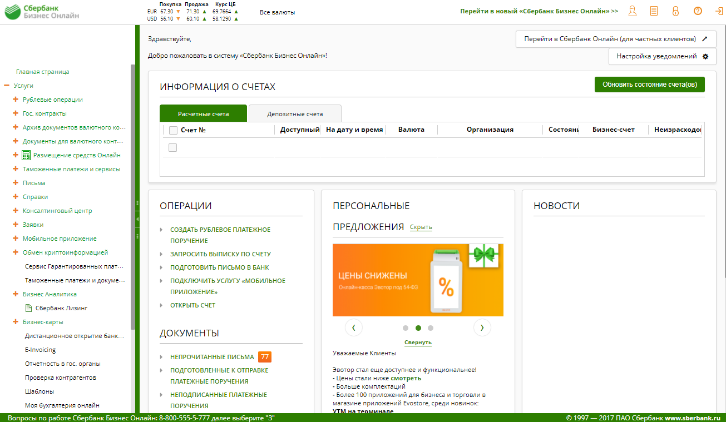Click sidebar vertical scrollbar
The width and height of the screenshot is (726, 422).
click(132, 197)
